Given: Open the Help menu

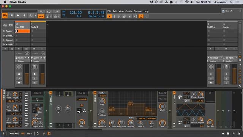Looking at the screenshot, I should [x=146, y=11].
